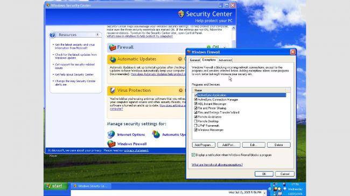This screenshot has width=350, height=196.
Task: Click the orange status indicator for Automatic Updates
Action: click(180, 59)
